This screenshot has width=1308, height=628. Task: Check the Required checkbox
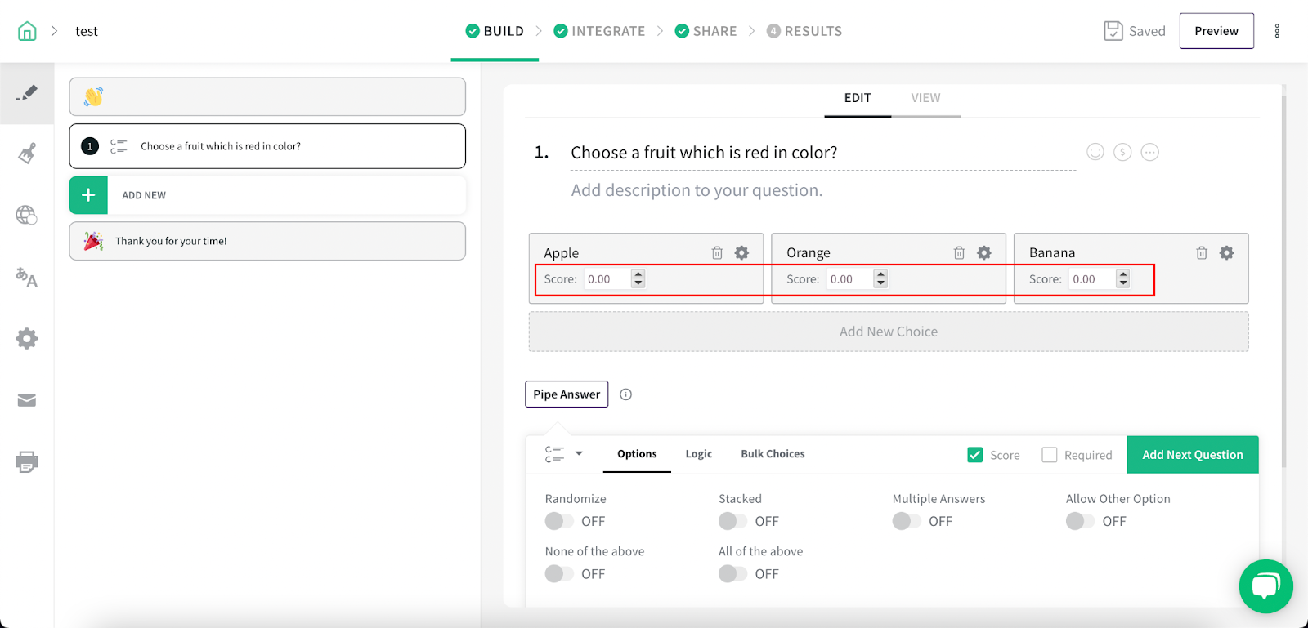click(1050, 455)
